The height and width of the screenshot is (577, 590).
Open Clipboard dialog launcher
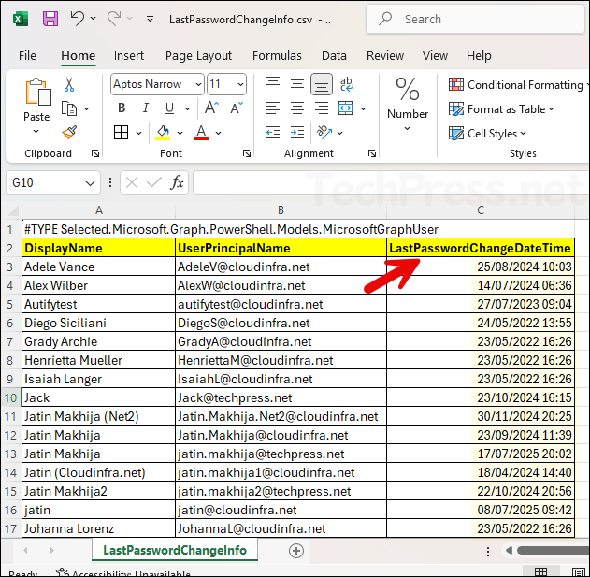click(x=95, y=153)
